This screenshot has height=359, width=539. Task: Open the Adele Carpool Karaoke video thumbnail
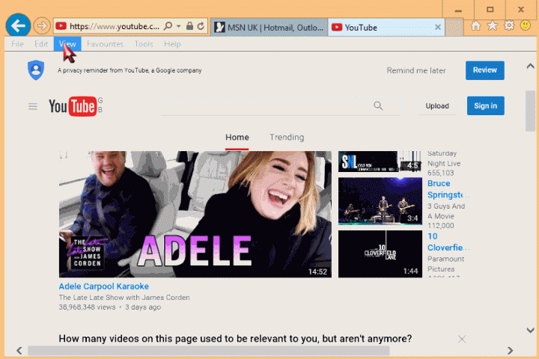pyautogui.click(x=195, y=214)
